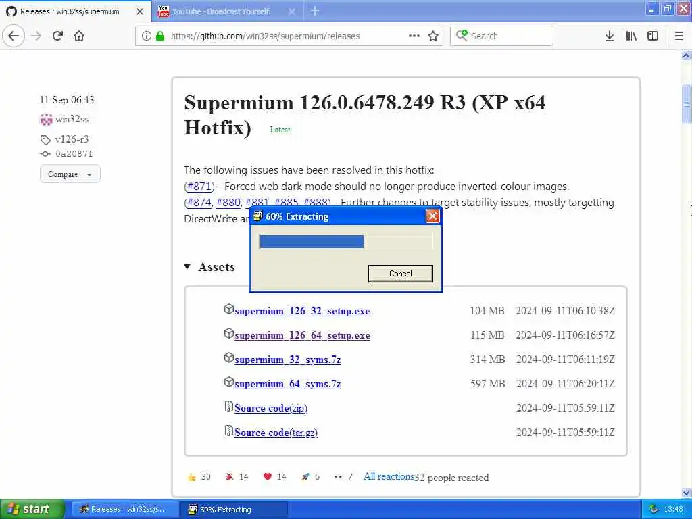Screen dimensions: 692x519
Task: Close the 60% Extracting dialog
Action: tap(432, 216)
